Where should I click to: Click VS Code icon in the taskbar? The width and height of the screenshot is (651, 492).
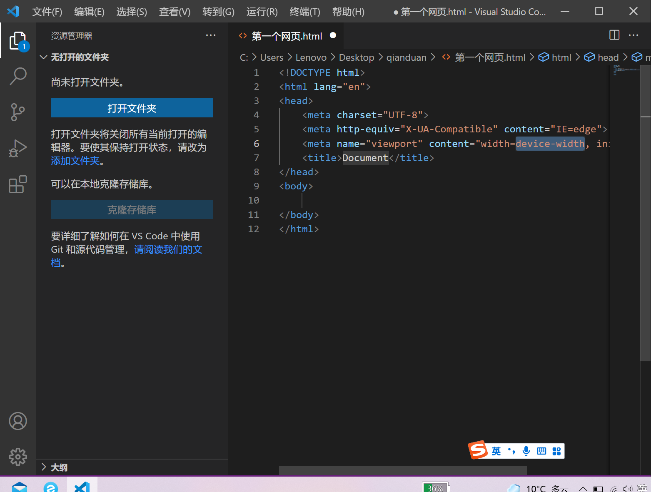pos(82,486)
